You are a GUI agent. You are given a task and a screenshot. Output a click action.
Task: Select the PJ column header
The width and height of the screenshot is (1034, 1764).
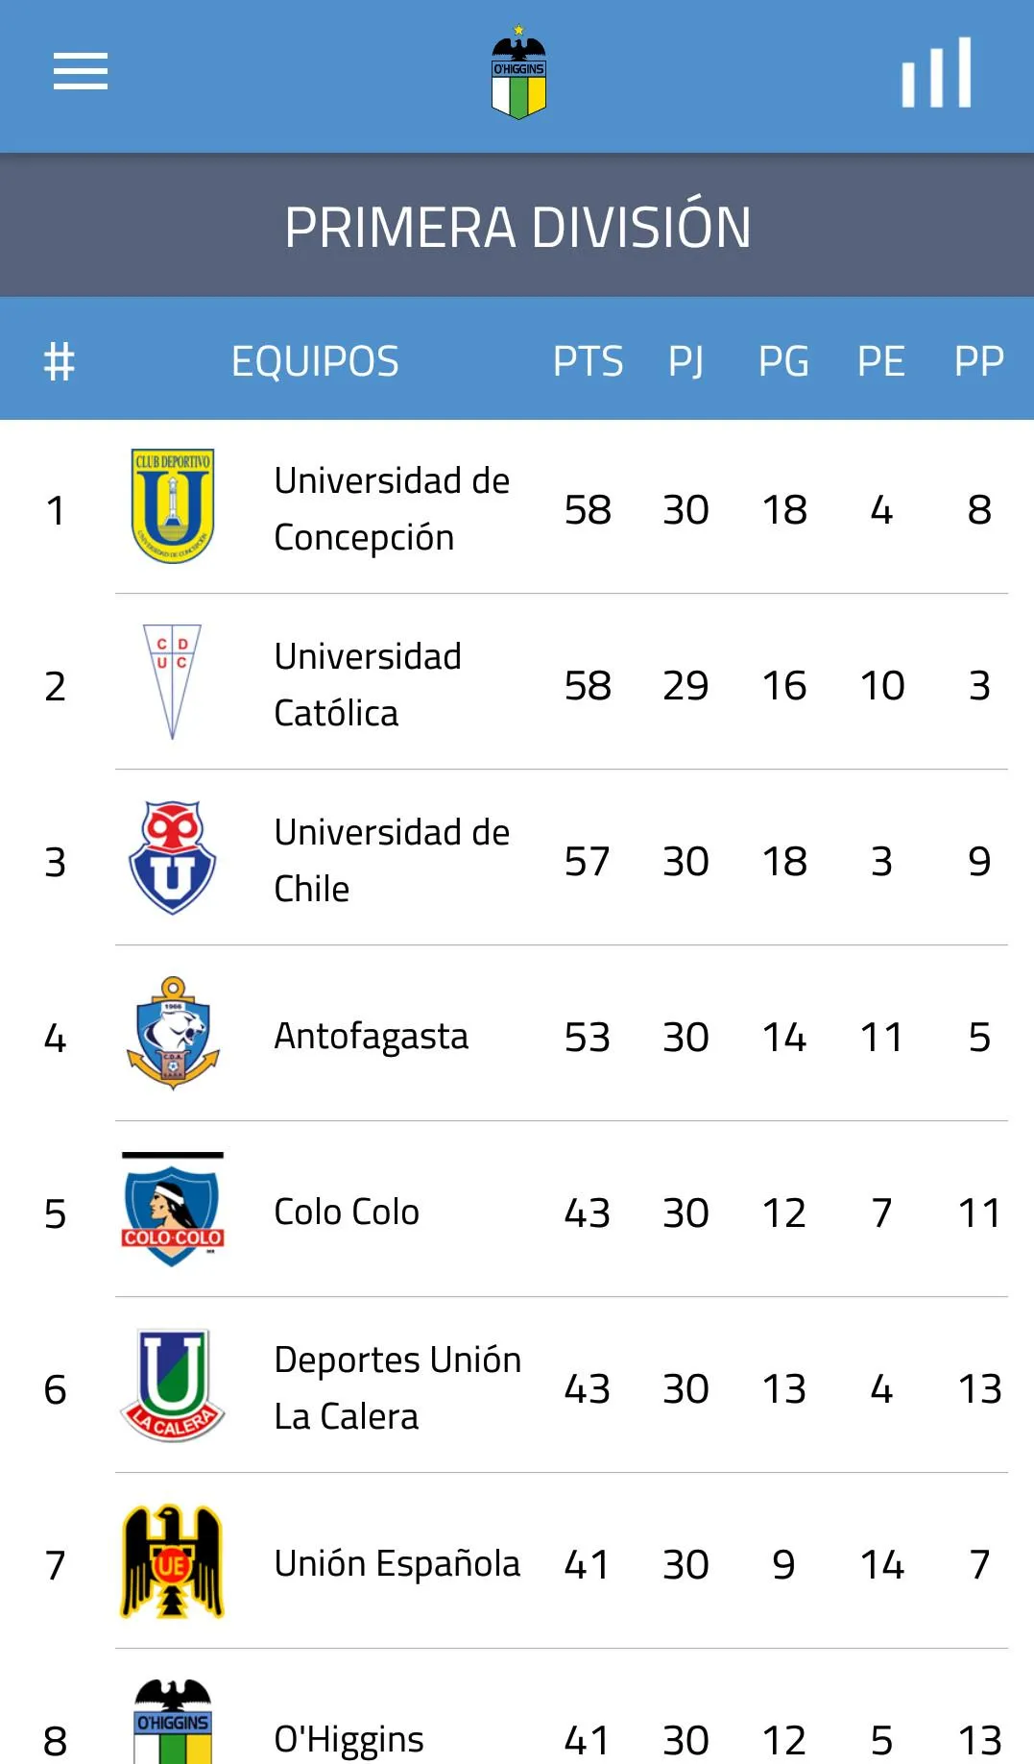click(x=686, y=362)
